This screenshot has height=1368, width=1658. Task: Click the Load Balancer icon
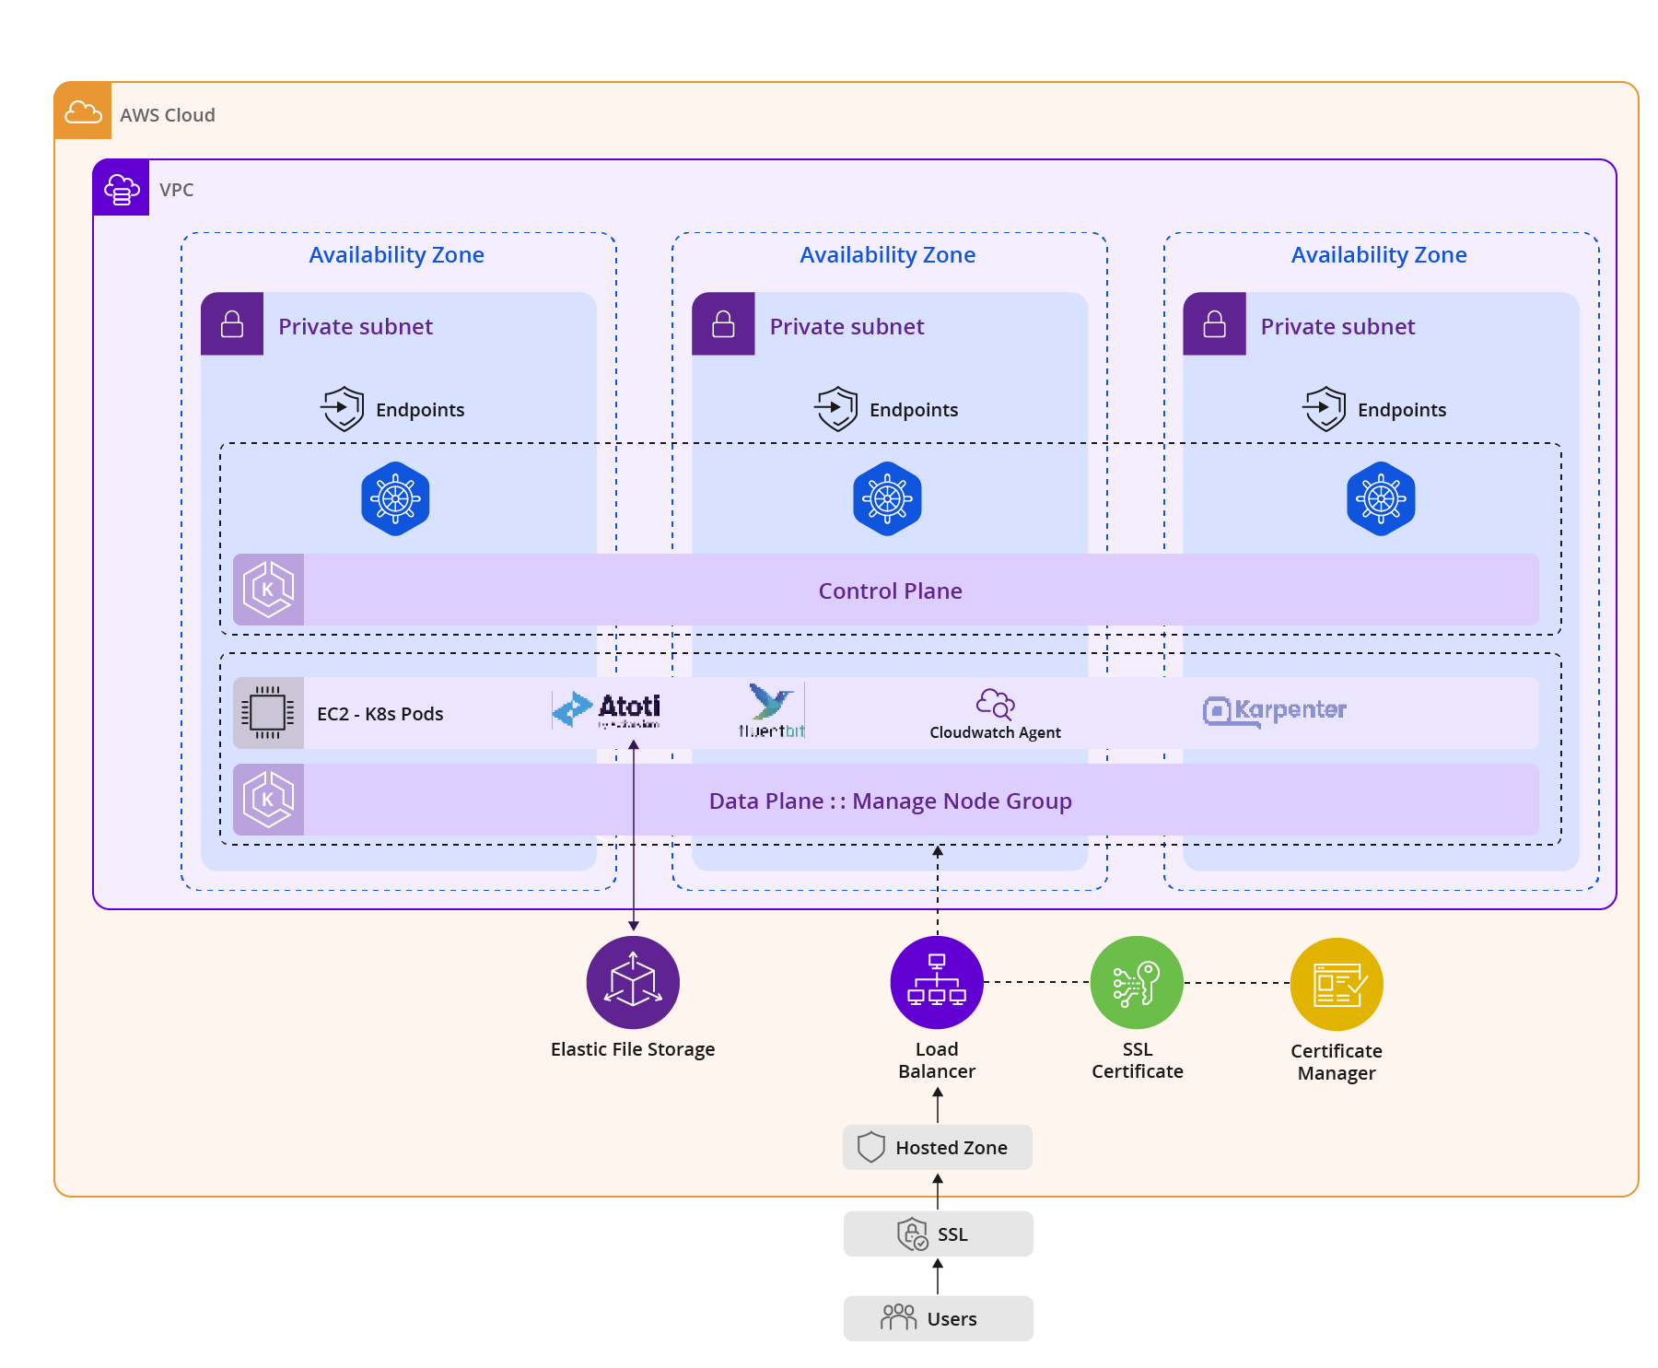pos(937,982)
